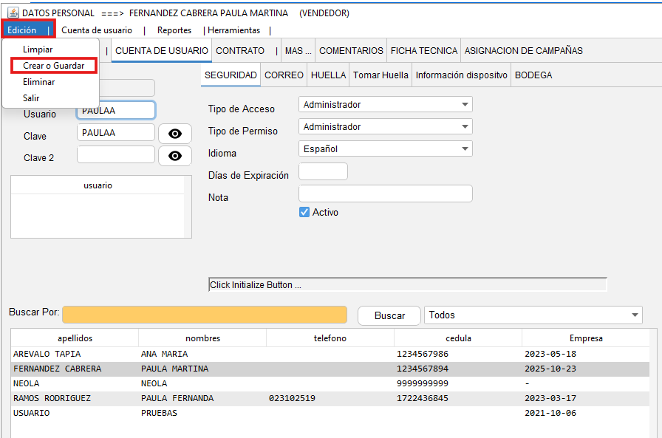This screenshot has width=662, height=438.
Task: Select Eliminar in the Edición menu
Action: [39, 82]
